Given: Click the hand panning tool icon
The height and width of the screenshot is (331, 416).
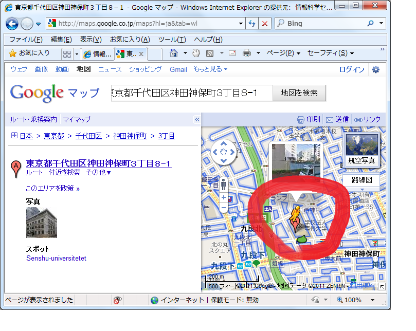Looking at the screenshot, I should (x=196, y=53).
